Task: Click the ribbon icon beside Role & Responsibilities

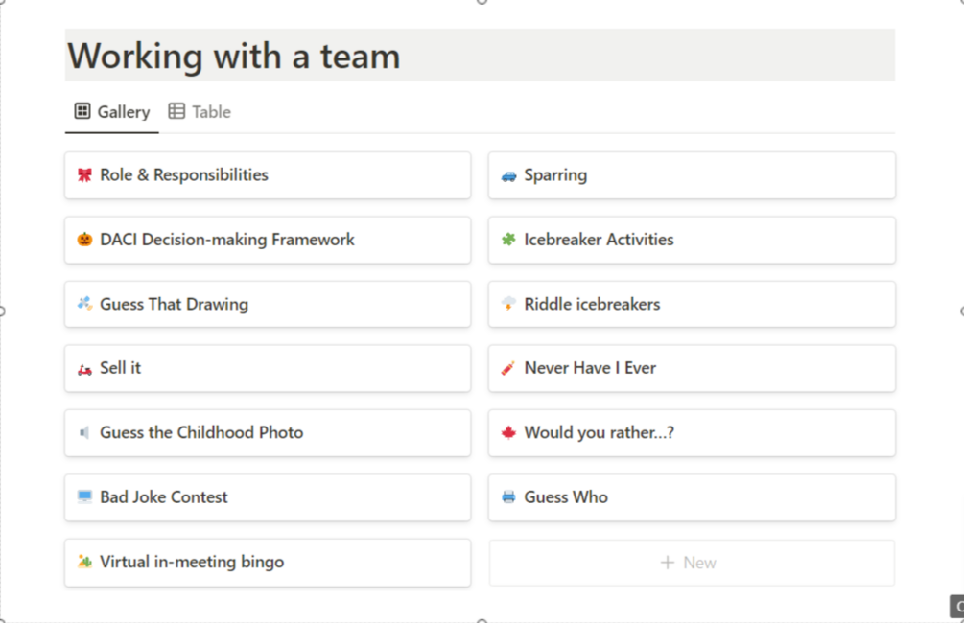Action: click(x=84, y=175)
